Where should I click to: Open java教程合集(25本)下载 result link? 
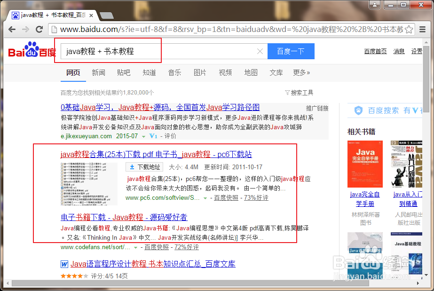point(156,154)
